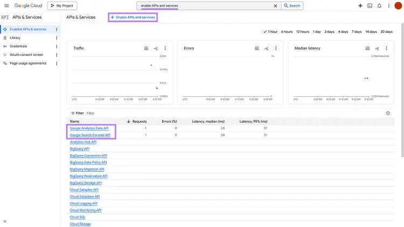Screen dimensions: 404x227
Task: Clear the search box text
Action: click(x=275, y=6)
